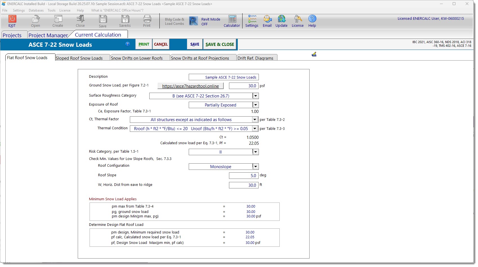This screenshot has width=478, height=267.
Task: Open the Settings toolbar icon
Action: tap(252, 19)
